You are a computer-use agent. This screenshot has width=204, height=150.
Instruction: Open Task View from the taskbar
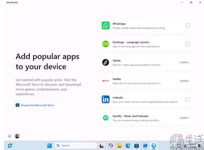point(101,146)
